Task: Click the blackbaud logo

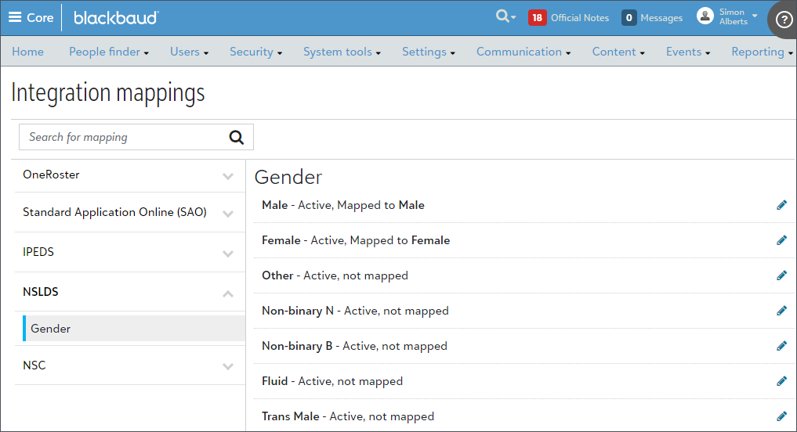Action: 117,18
